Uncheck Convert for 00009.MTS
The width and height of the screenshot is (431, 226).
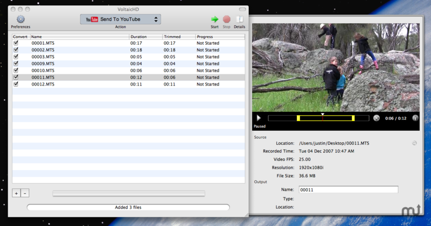point(16,63)
